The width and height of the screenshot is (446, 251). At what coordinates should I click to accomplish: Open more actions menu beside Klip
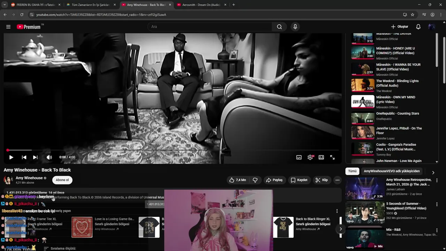click(x=337, y=180)
